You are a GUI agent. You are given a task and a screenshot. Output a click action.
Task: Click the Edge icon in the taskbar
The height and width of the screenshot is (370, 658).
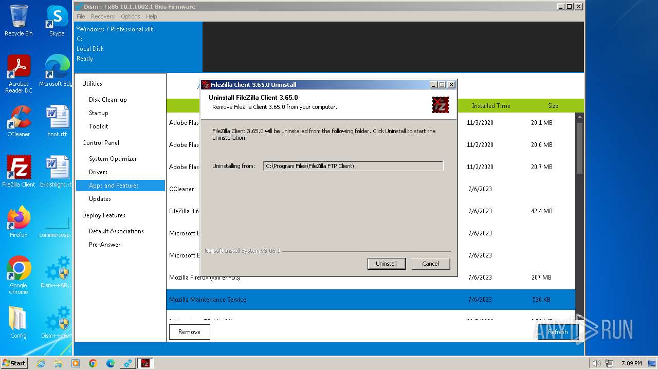click(111, 363)
